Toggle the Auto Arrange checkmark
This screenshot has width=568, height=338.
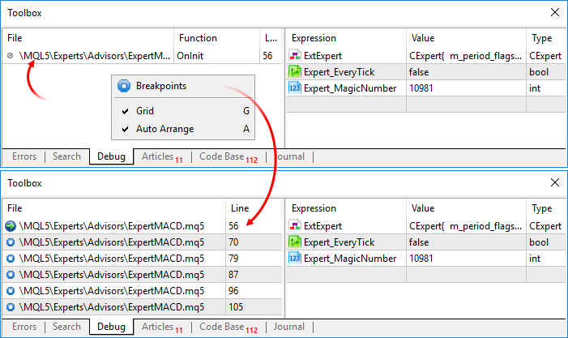coord(125,129)
